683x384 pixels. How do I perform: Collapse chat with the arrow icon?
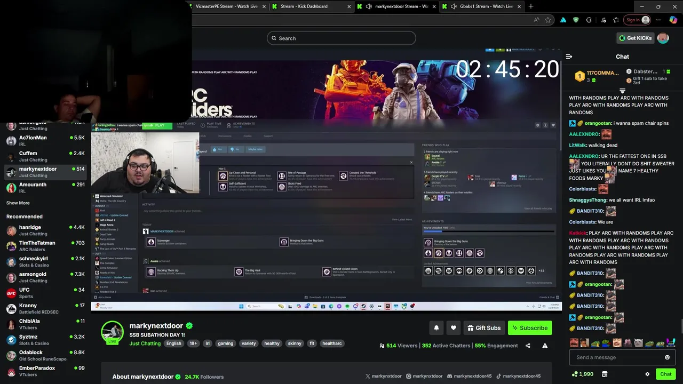tap(569, 57)
